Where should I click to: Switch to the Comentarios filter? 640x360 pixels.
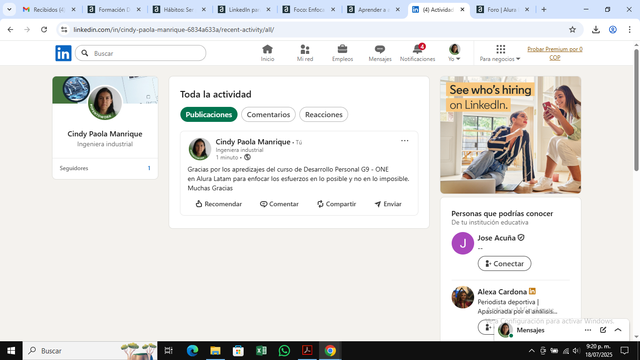point(268,114)
